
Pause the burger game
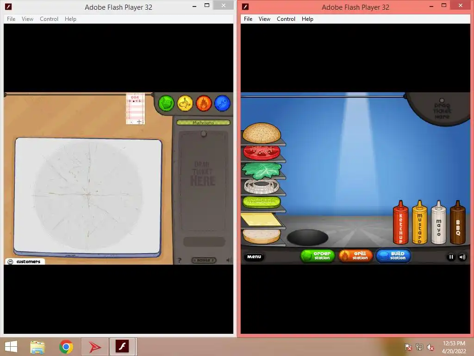click(451, 257)
